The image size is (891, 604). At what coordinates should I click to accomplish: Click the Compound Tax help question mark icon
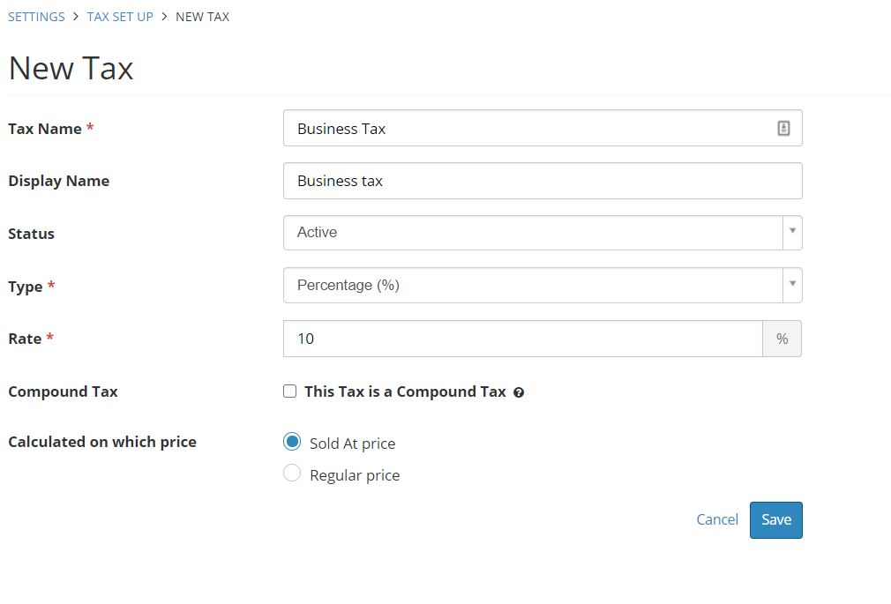(519, 392)
